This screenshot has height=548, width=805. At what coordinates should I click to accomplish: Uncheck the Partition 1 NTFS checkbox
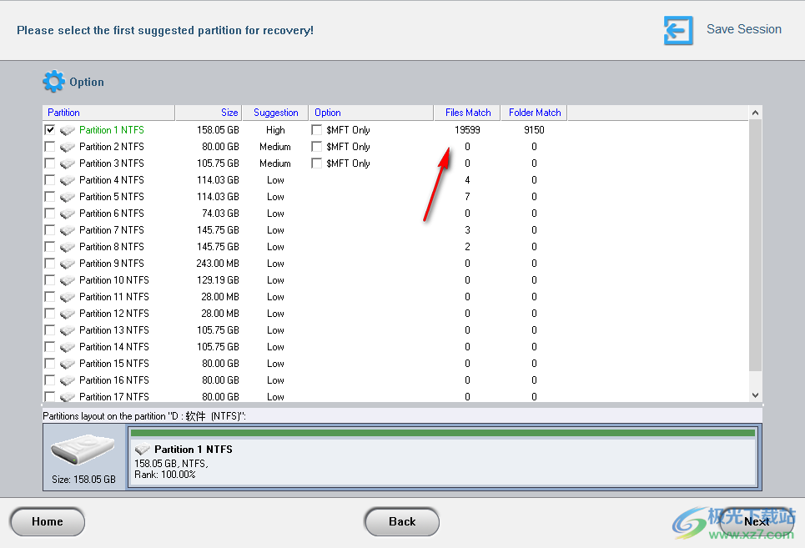coord(50,130)
